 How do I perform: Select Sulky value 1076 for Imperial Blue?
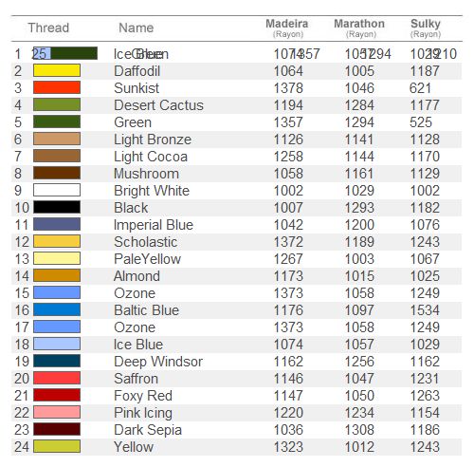tap(425, 225)
